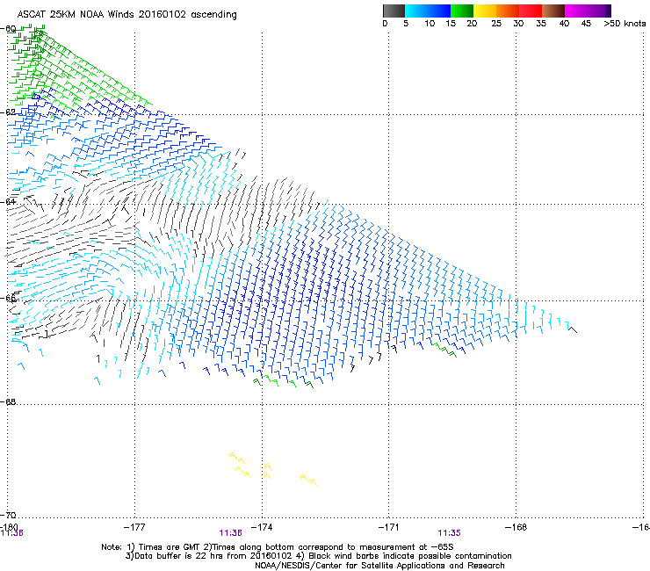Click the purple '11:35' time label
Viewport: 650px width, 571px height.
pyautogui.click(x=450, y=533)
